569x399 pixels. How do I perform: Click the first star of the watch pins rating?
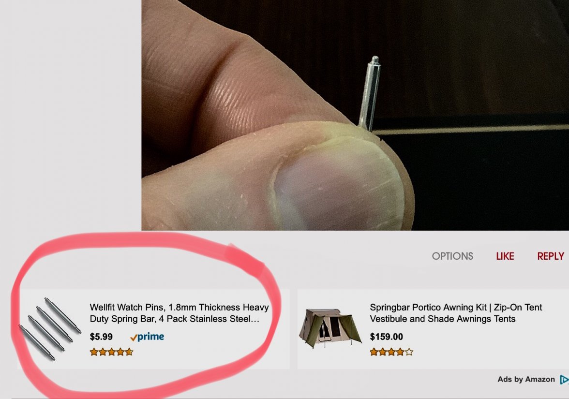(x=94, y=352)
